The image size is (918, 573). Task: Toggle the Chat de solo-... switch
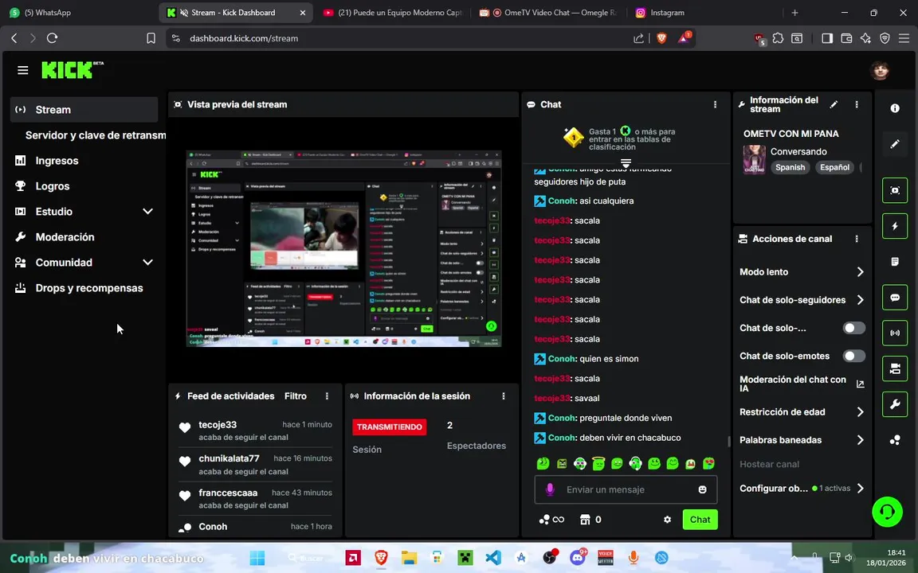point(853,328)
